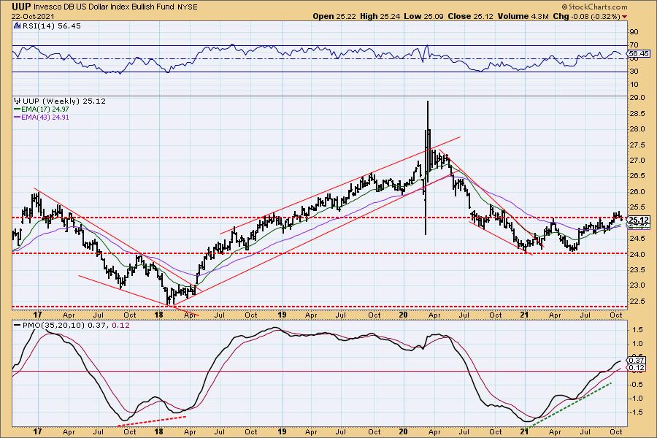The image size is (657, 438).
Task: Click the High 25.24 value
Action: [379, 16]
